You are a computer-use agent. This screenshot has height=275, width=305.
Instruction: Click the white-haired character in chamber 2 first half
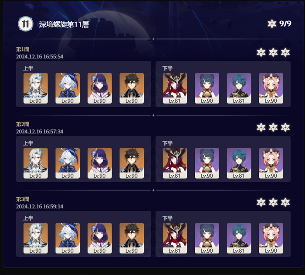coord(36,163)
